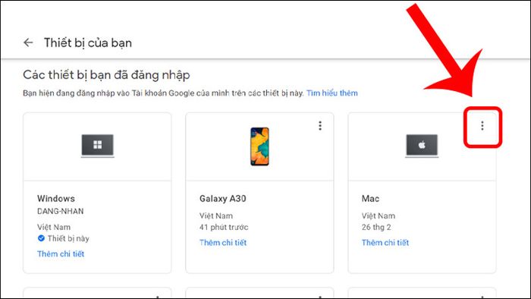The height and width of the screenshot is (299, 531).
Task: Open Thêm chi tiết for Galaxy A30
Action: point(223,242)
